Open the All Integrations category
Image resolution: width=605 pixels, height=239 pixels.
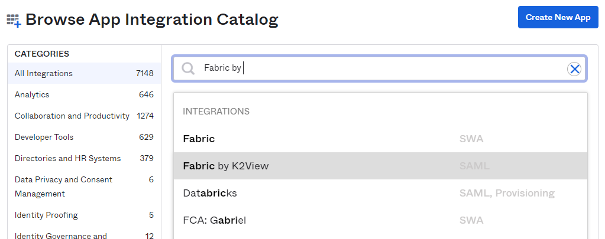44,74
